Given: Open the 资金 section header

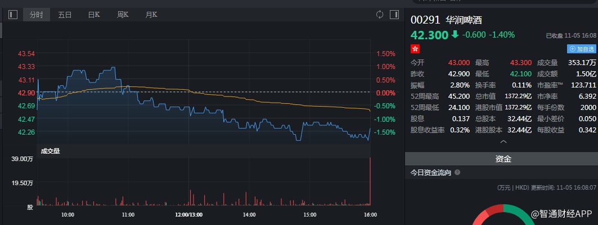Looking at the screenshot, I should [x=503, y=159].
